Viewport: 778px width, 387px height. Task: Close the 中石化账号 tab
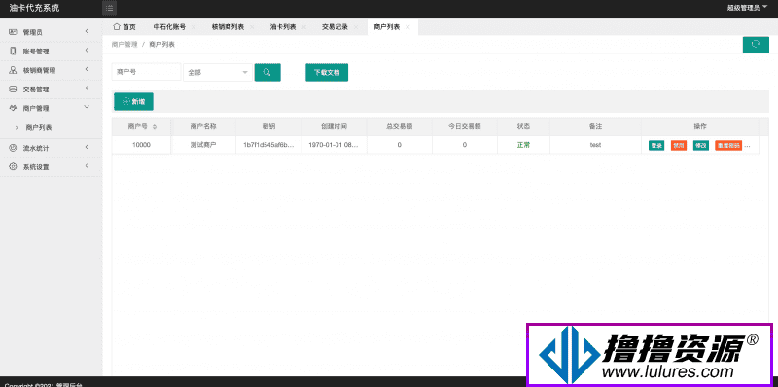[194, 27]
